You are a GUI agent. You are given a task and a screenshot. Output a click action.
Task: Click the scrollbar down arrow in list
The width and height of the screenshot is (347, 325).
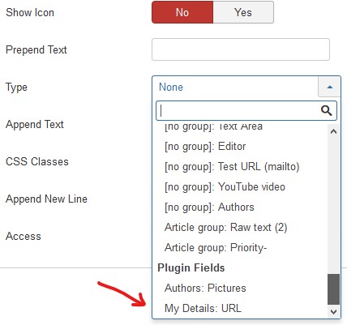(333, 311)
